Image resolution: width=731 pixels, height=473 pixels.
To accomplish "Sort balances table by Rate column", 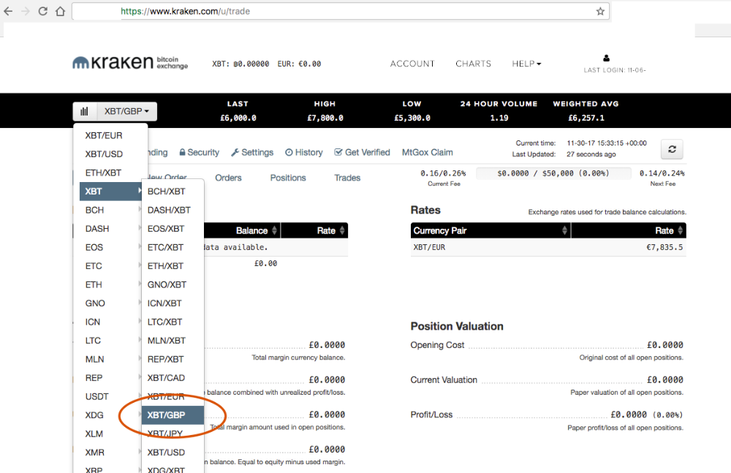I will (x=314, y=230).
